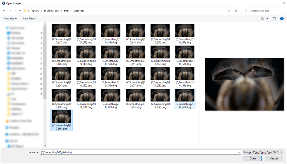Select thumbnail of (C,Smoothing2)10_(42).dng

click(x=61, y=30)
